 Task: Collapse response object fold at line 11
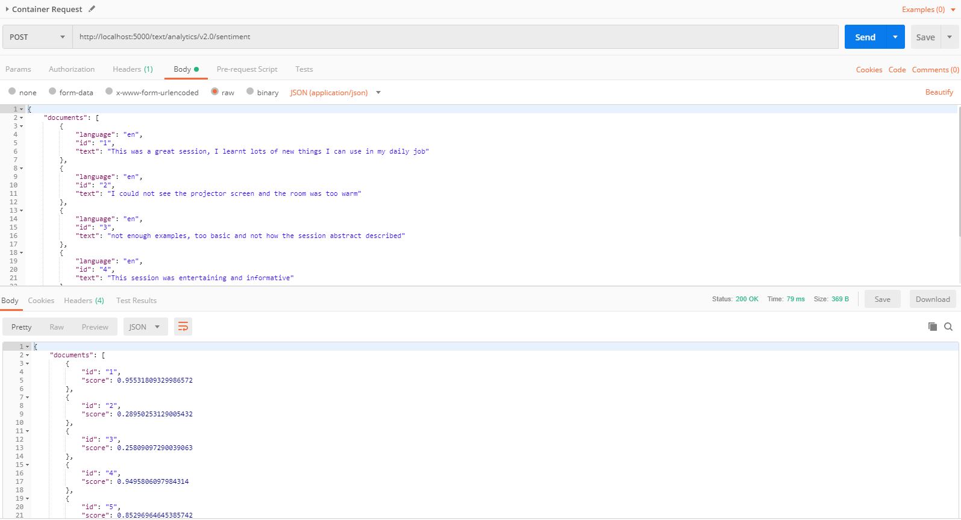[28, 431]
